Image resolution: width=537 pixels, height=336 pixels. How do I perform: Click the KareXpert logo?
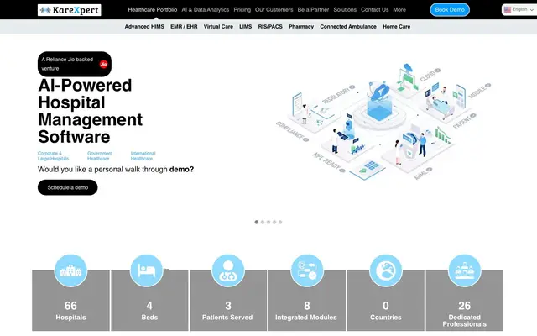pos(69,10)
